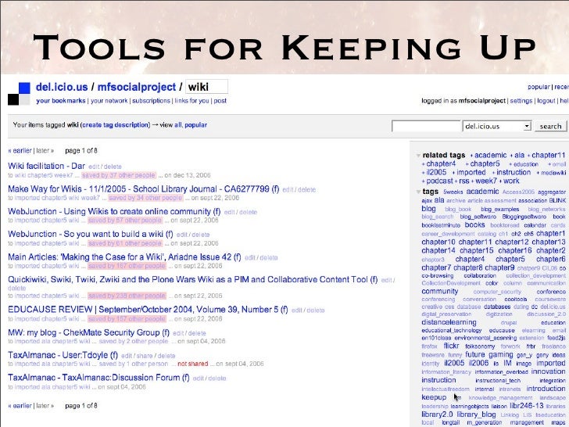Click saved by 34 other people
This screenshot has height=427, width=569.
[x=145, y=198]
